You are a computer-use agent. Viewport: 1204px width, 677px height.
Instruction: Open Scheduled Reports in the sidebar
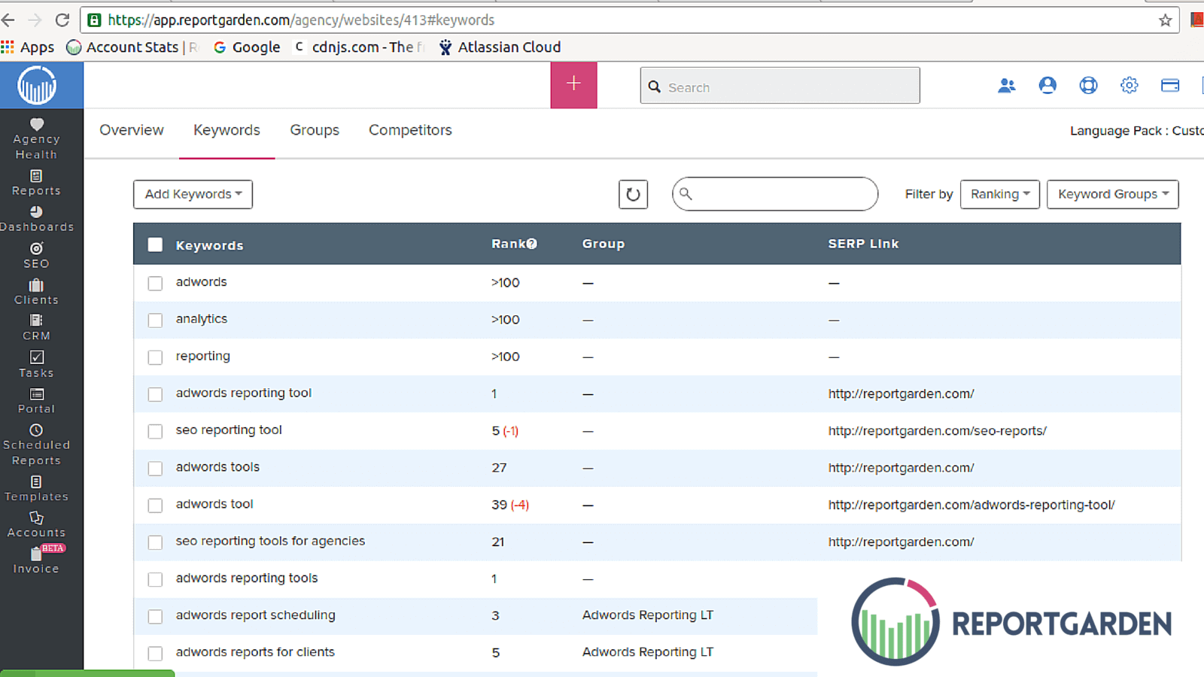point(36,445)
